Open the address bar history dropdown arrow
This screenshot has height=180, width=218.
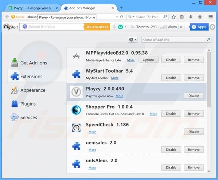click(x=117, y=17)
